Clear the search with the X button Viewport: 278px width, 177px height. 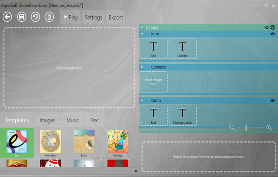(136, 171)
